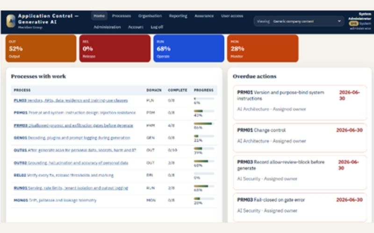The image size is (374, 233).
Task: Click the Application Control gold logo icon
Action: pos(11,21)
